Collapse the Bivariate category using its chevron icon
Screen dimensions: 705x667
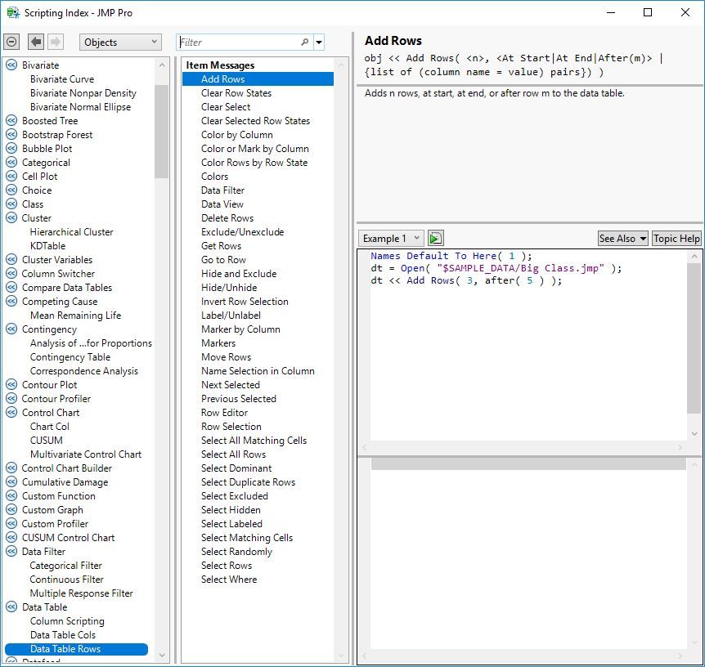[11, 65]
